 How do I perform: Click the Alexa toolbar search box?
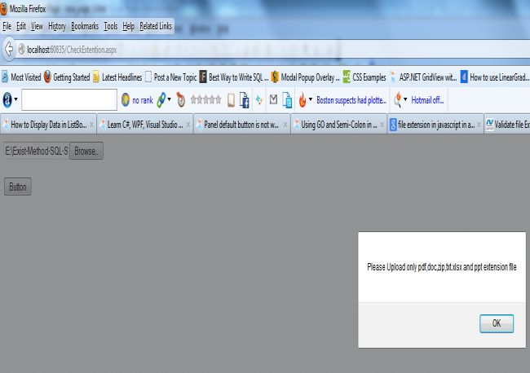69,99
